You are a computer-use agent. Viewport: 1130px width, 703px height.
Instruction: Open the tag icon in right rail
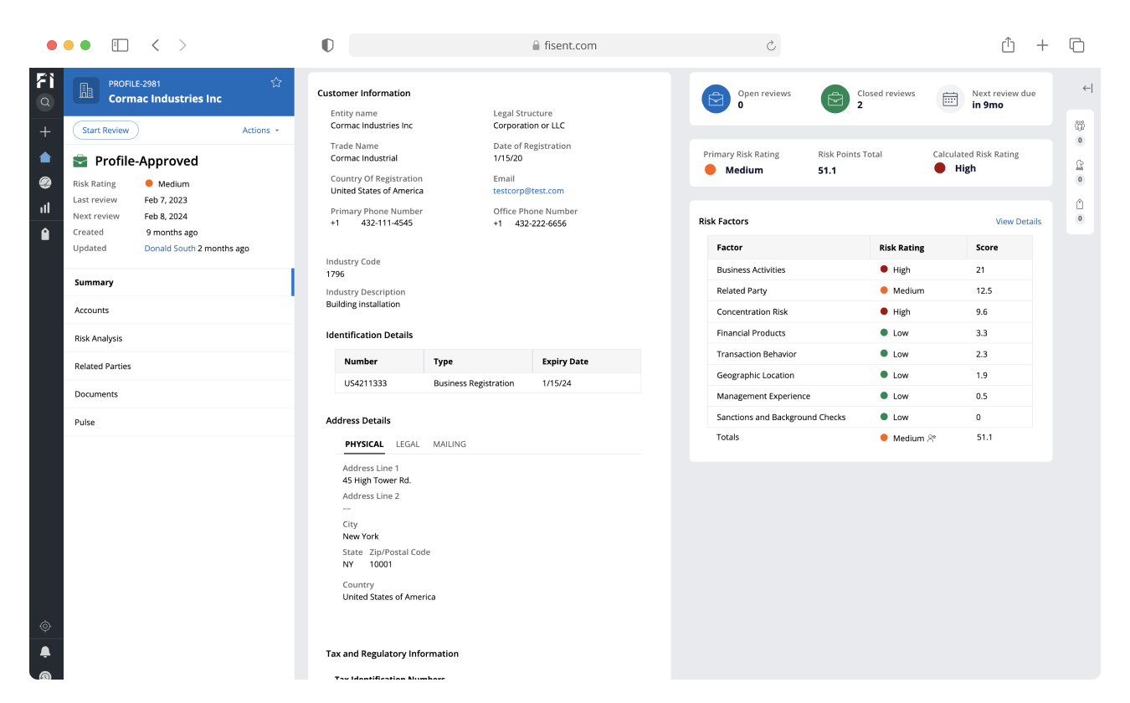click(1080, 204)
